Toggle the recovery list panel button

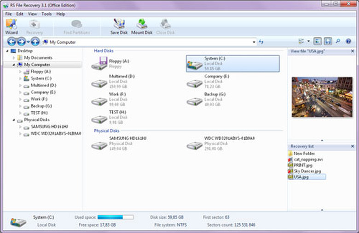(328, 42)
